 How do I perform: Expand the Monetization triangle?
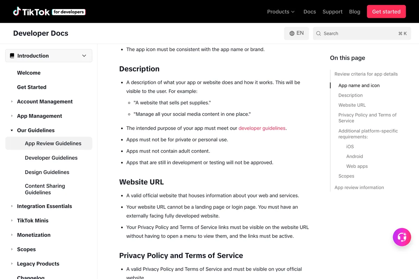tap(12, 235)
